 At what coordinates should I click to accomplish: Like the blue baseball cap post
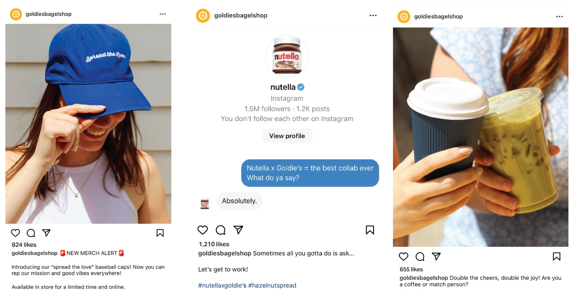point(15,233)
